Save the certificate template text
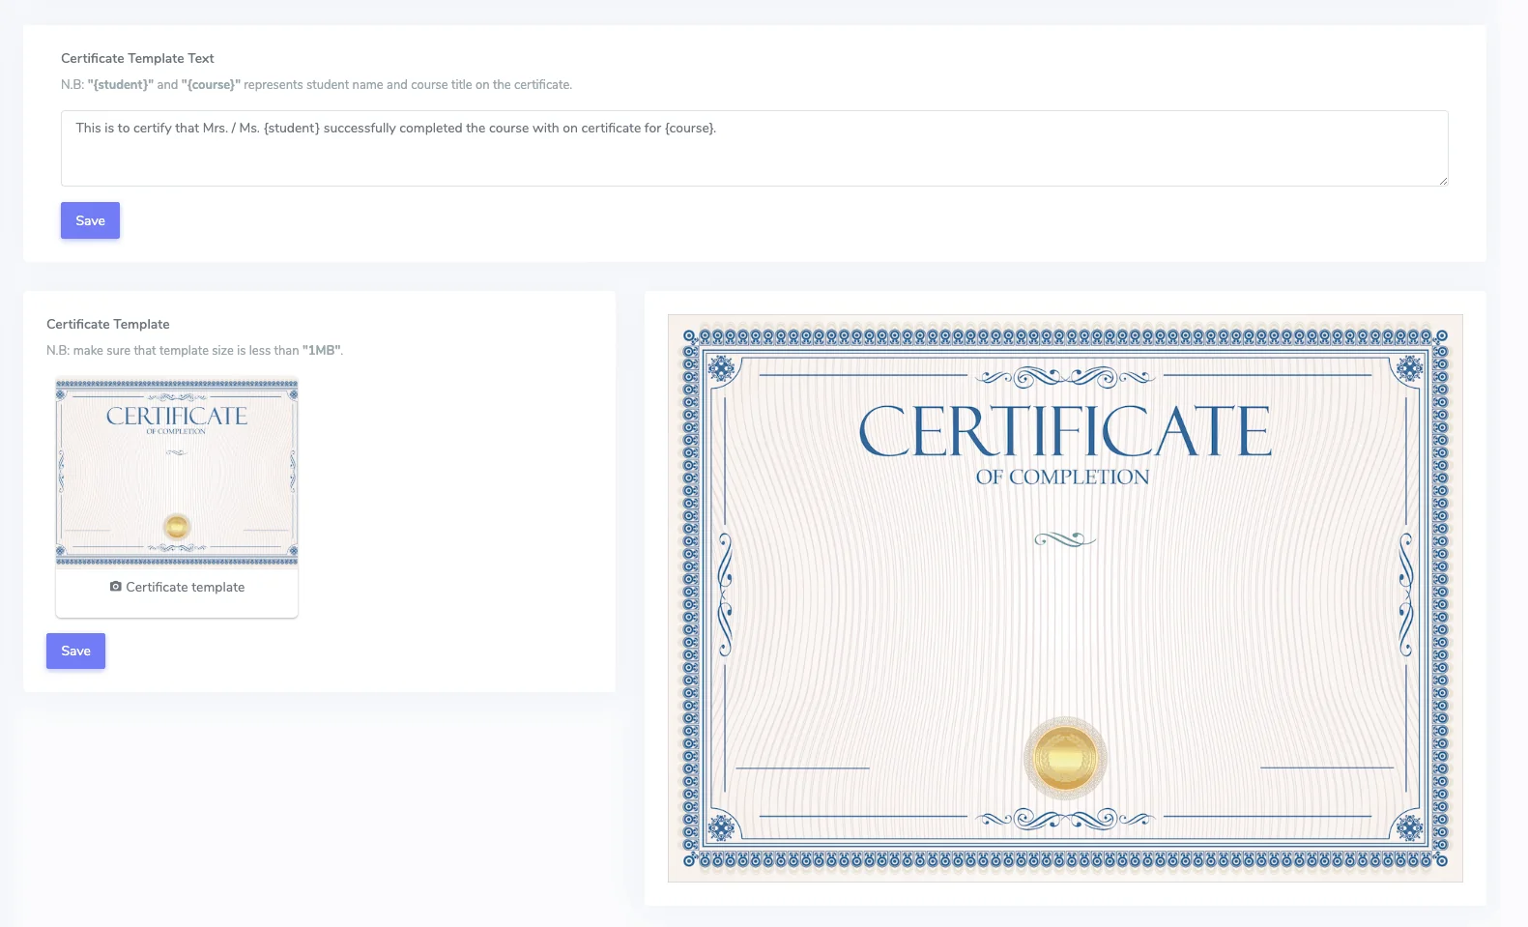The height and width of the screenshot is (927, 1528). point(90,220)
